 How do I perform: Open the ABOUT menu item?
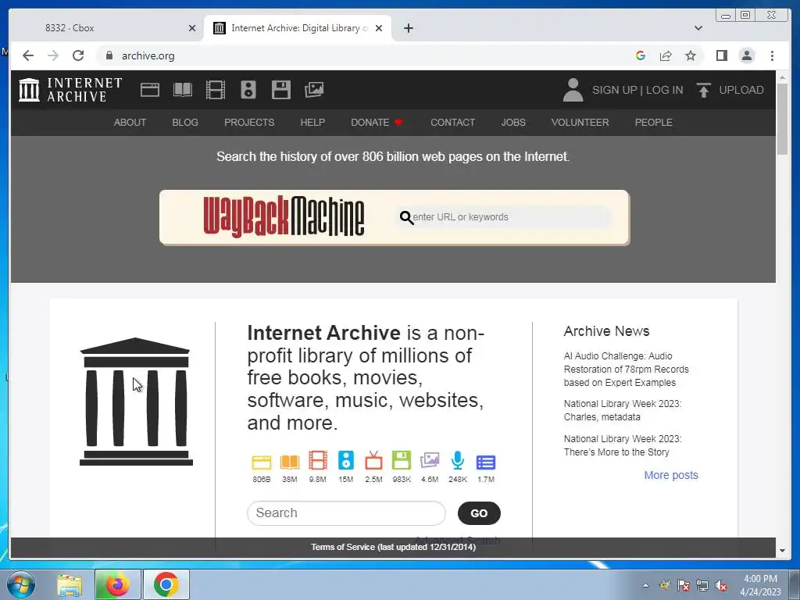pyautogui.click(x=130, y=123)
